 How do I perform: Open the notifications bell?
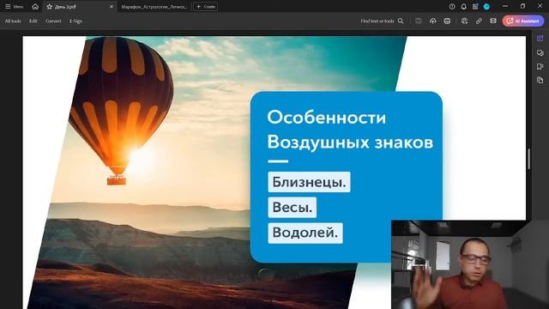click(463, 7)
